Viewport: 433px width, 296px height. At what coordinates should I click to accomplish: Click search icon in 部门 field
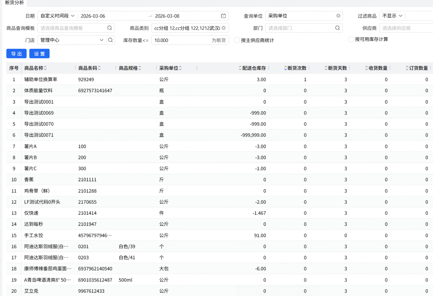338,28
